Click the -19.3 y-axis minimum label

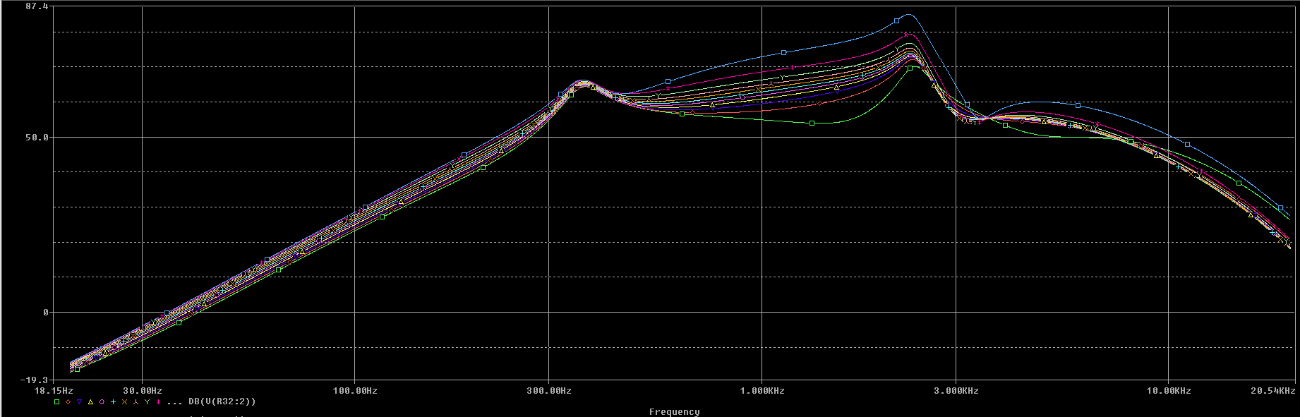click(34, 380)
